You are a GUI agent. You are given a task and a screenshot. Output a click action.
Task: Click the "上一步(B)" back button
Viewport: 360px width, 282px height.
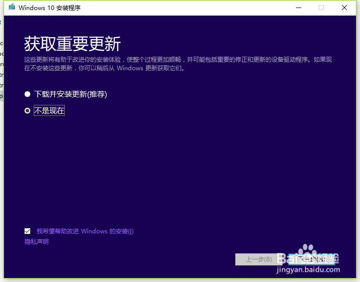pos(259,259)
